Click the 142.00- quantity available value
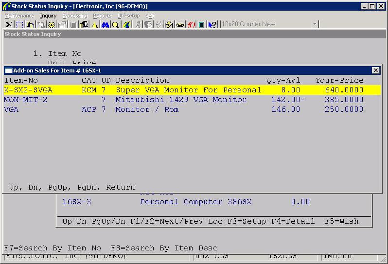Screen dimensions: 388x264 pos(288,100)
